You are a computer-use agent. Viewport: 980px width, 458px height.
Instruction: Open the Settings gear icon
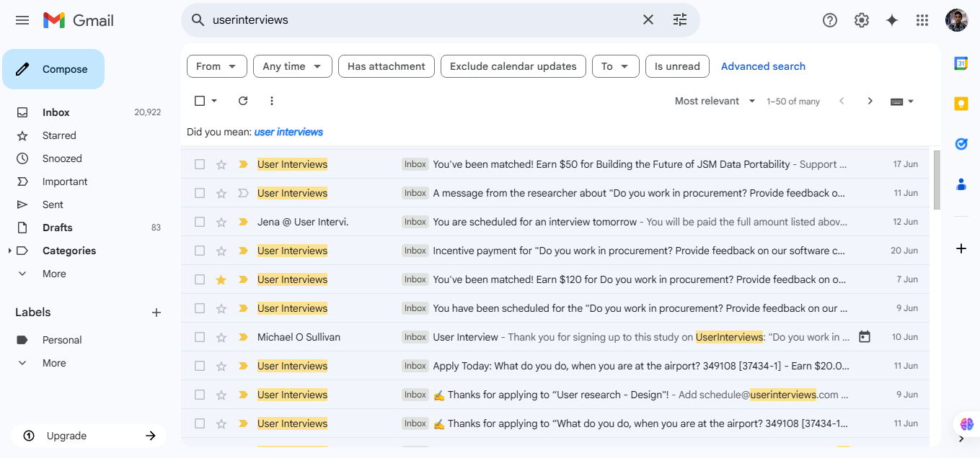[x=861, y=20]
